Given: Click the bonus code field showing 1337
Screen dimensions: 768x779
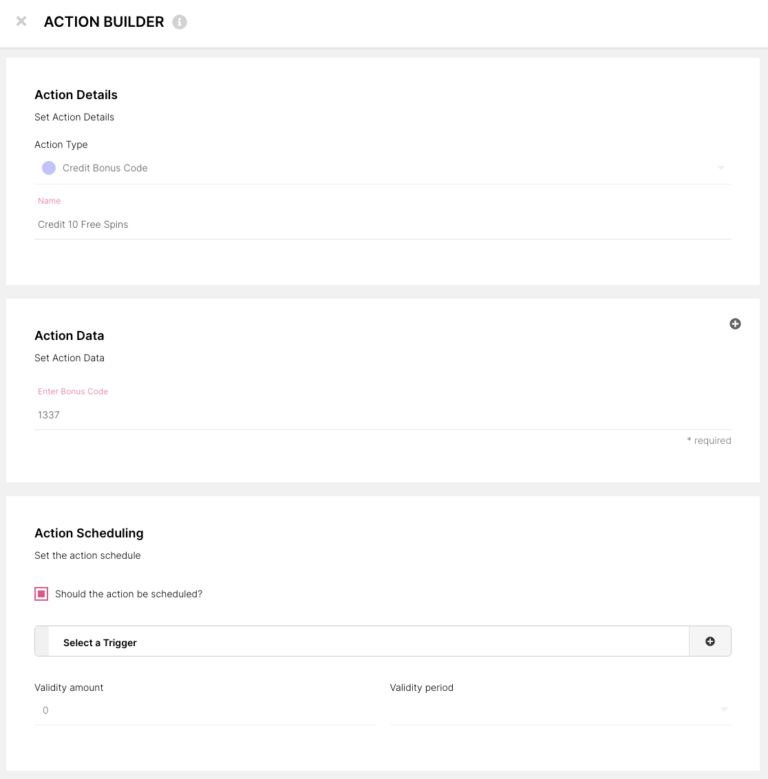Looking at the screenshot, I should 382,415.
